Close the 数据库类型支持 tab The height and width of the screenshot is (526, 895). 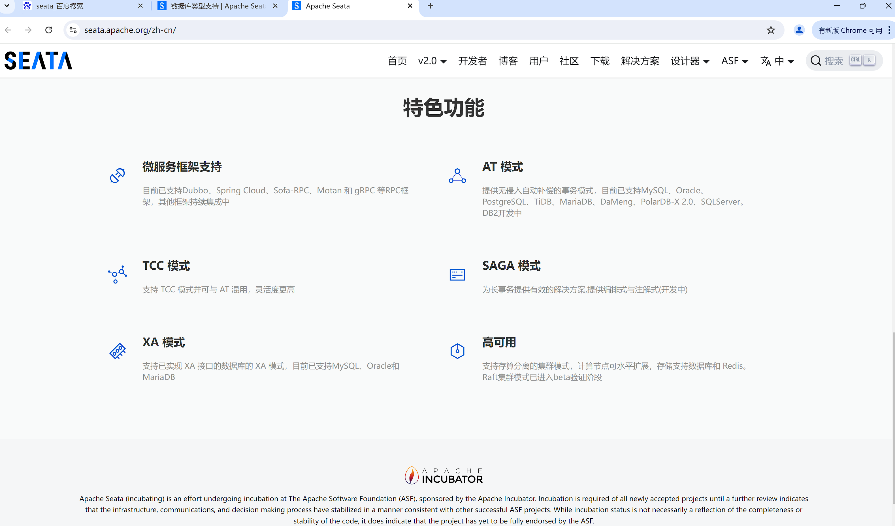[x=275, y=6]
